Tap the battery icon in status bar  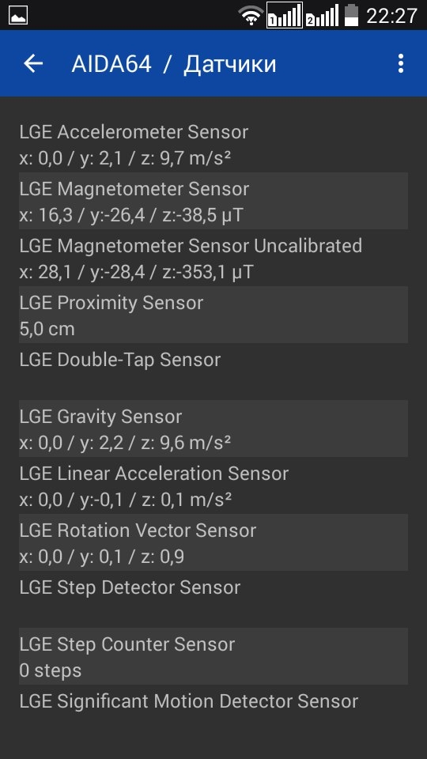click(351, 16)
